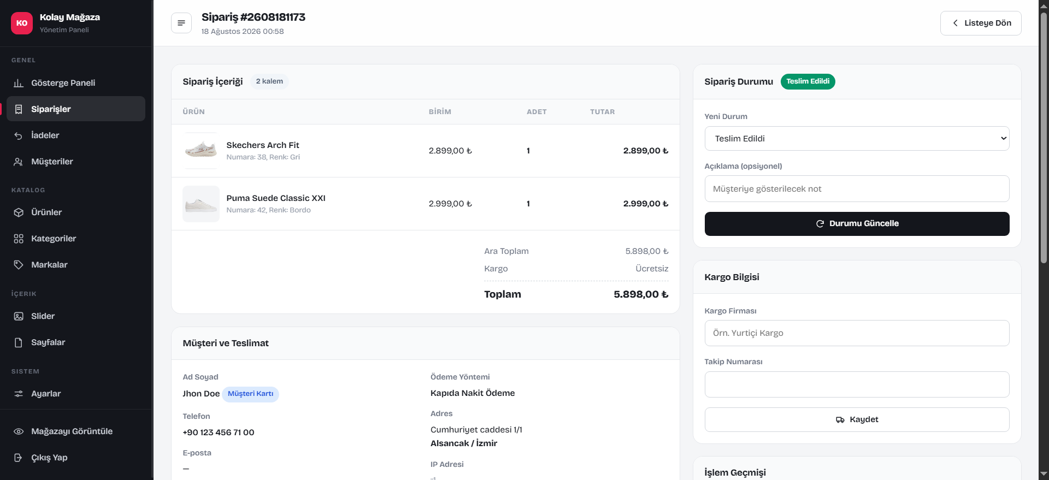Click the Kargo Firması input field
This screenshot has height=480, width=1049.
point(857,333)
